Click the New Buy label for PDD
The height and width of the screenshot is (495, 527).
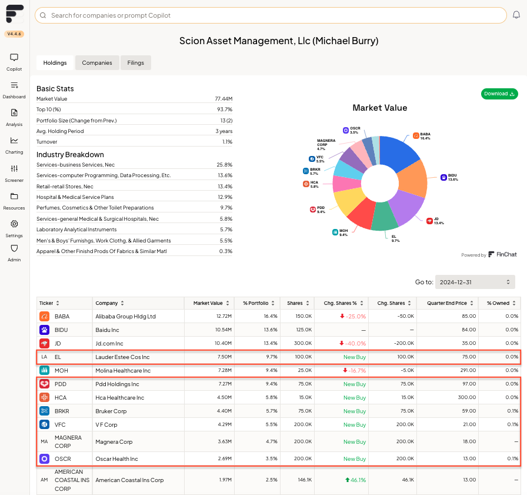(355, 384)
